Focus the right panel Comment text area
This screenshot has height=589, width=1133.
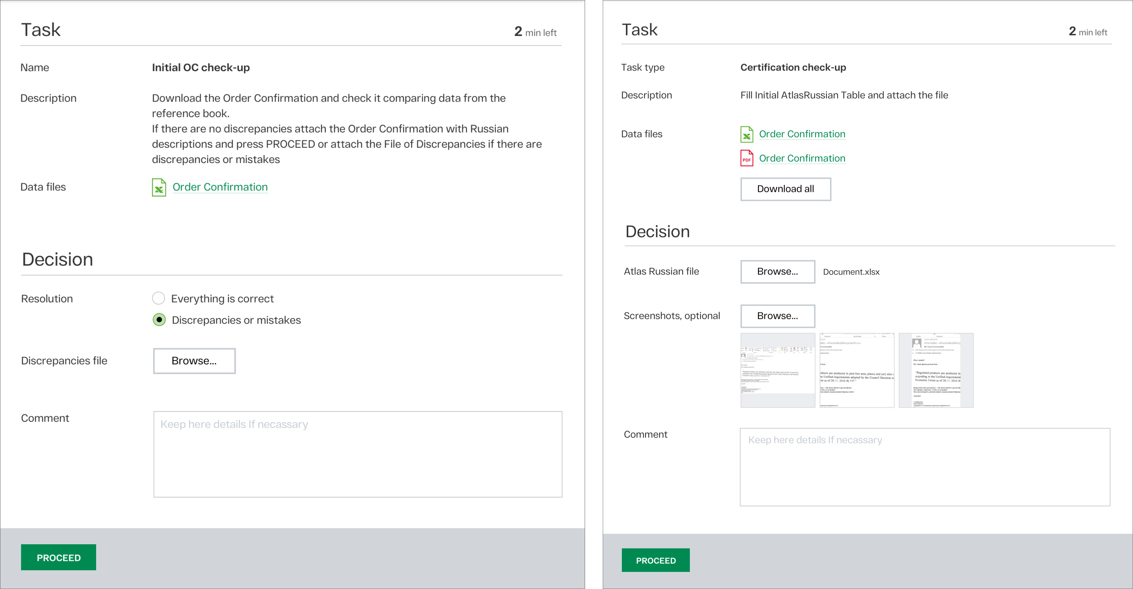(924, 467)
